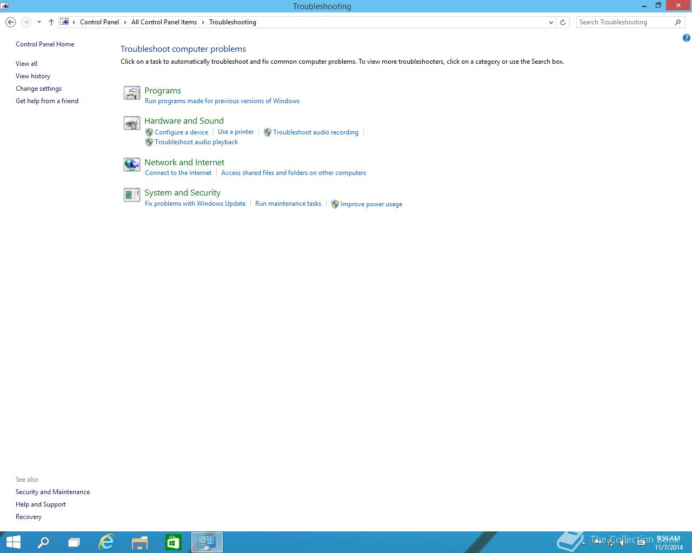Click Connect to the Internet link
692x553 pixels.
(x=178, y=173)
